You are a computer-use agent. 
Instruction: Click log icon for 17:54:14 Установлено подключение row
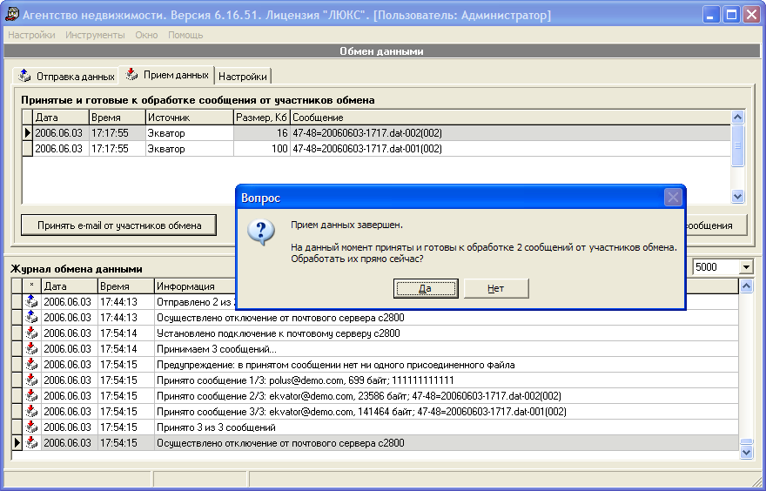point(31,333)
